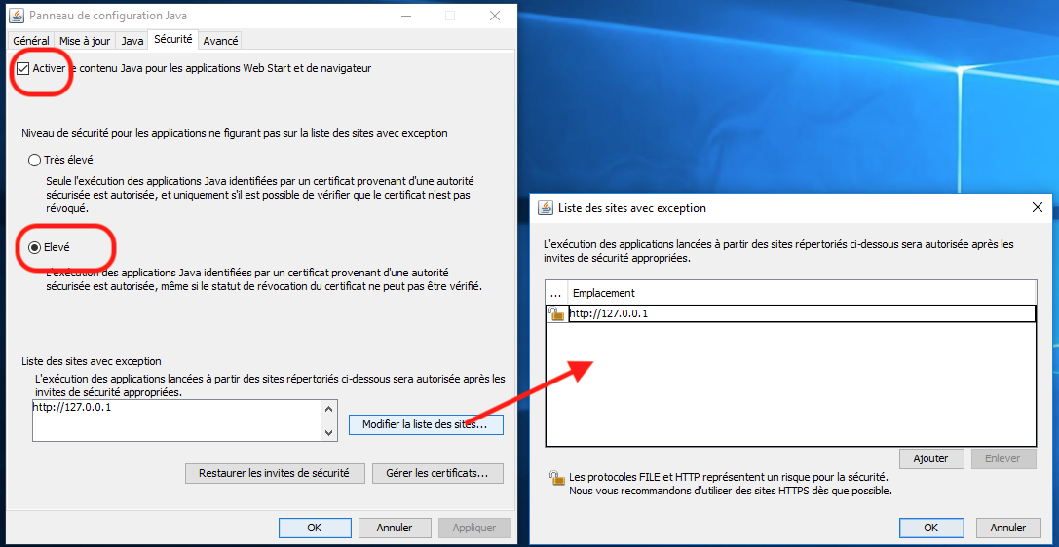Click Annuler in the exception site list dialog
This screenshot has width=1059, height=547.
tap(1008, 528)
